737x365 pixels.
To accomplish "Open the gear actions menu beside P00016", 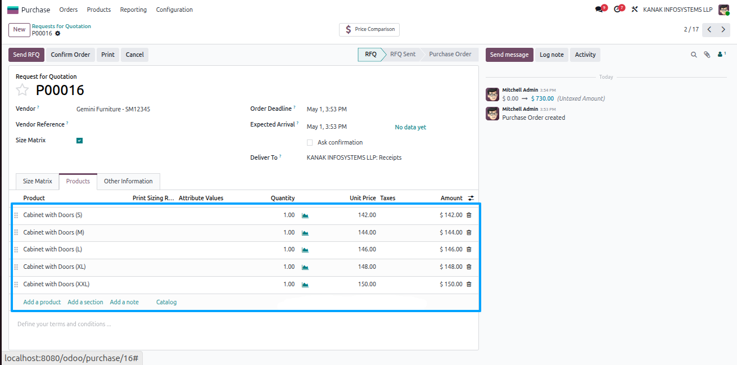I will tap(57, 33).
